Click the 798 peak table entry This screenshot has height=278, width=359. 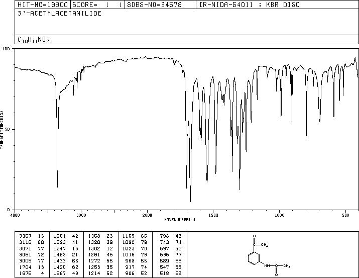171,236
